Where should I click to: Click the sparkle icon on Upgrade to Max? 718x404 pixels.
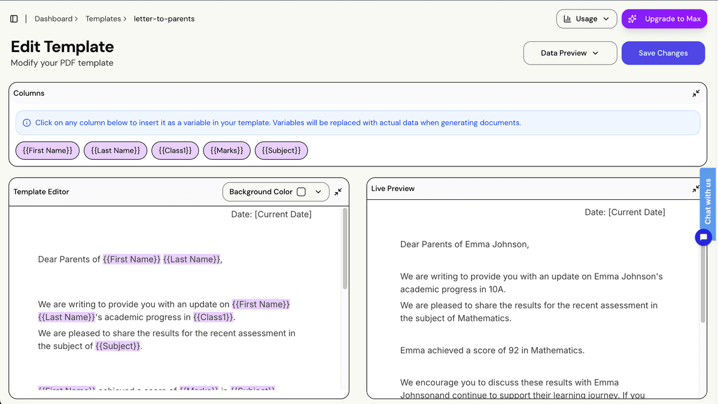point(632,19)
